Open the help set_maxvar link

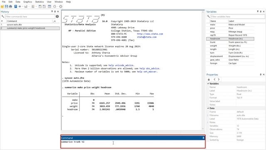[147, 72]
